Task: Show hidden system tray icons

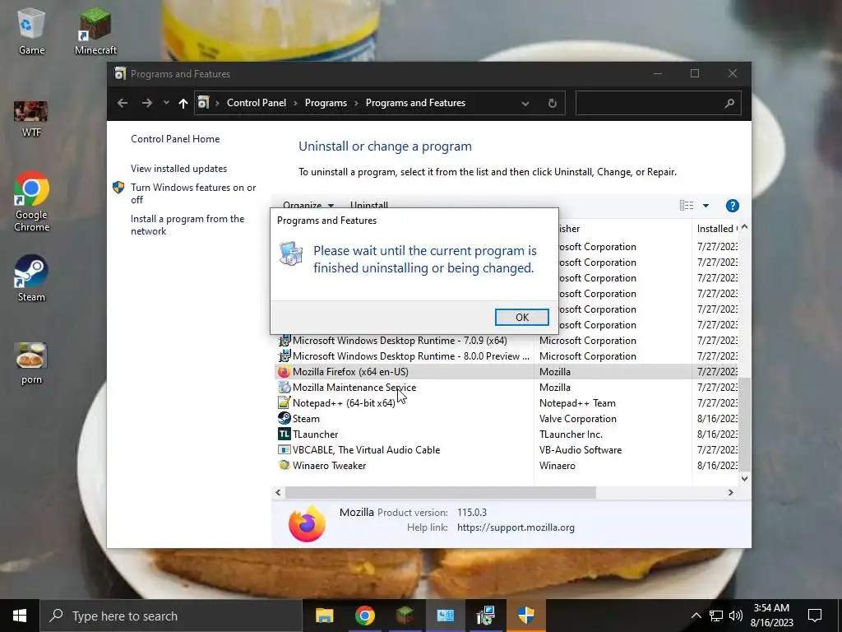Action: (696, 616)
